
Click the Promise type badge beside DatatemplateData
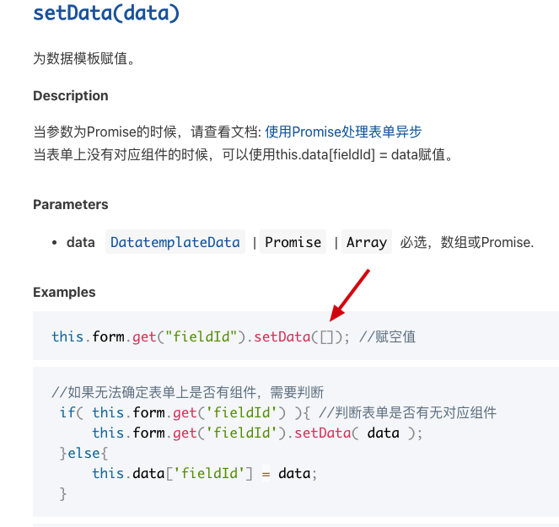pyautogui.click(x=293, y=242)
